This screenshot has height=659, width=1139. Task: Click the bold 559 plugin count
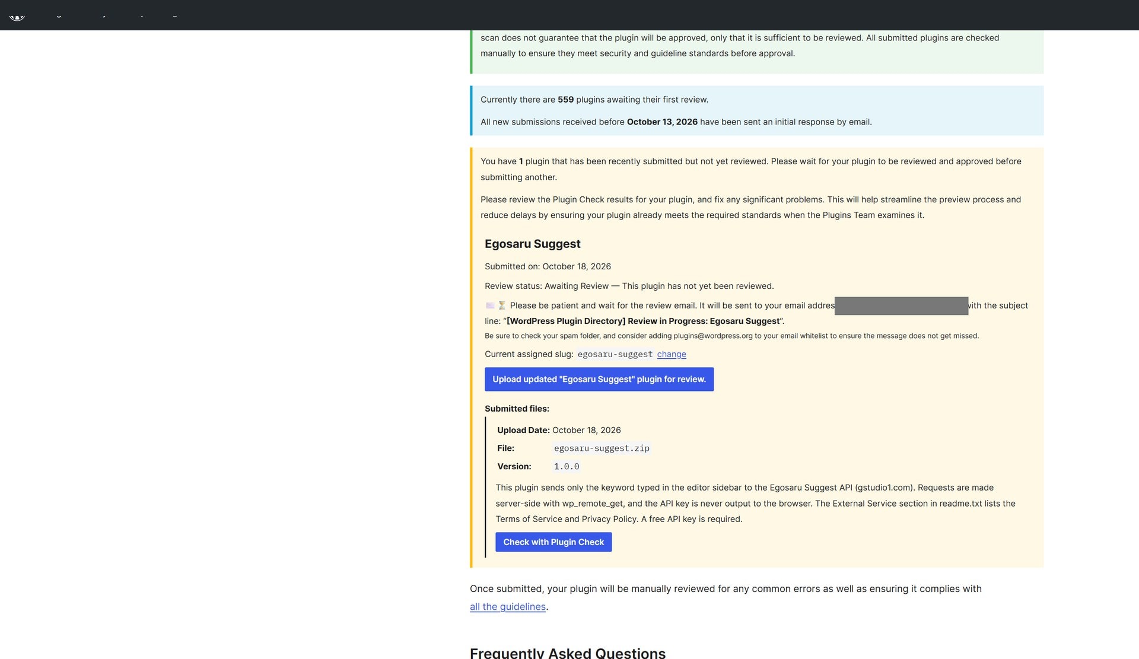[x=565, y=100]
